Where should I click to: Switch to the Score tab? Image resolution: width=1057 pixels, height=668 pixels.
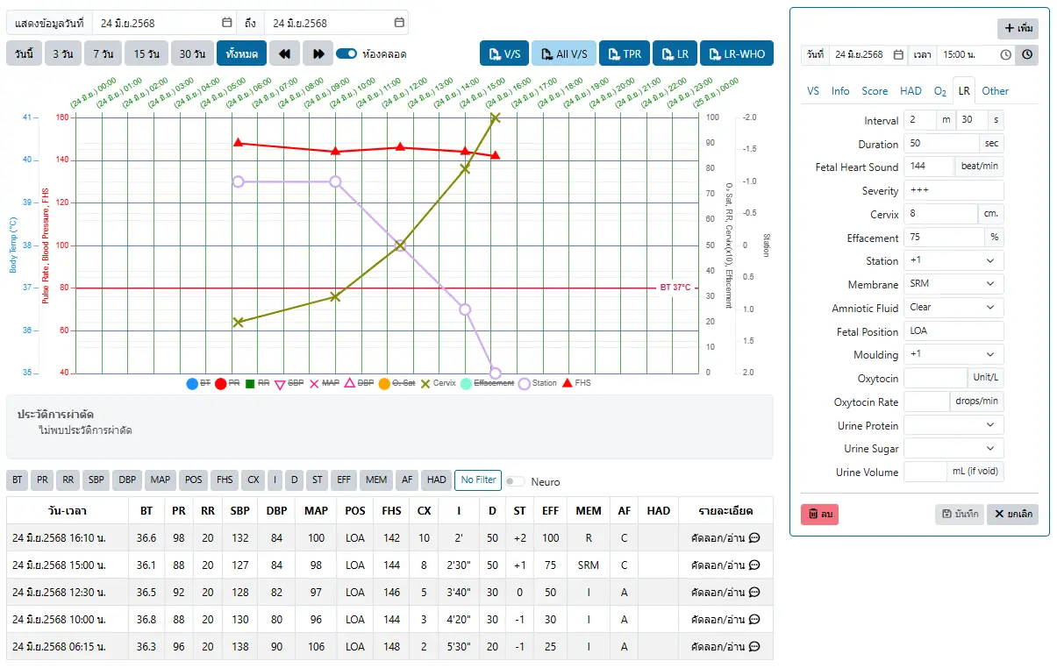coord(875,91)
